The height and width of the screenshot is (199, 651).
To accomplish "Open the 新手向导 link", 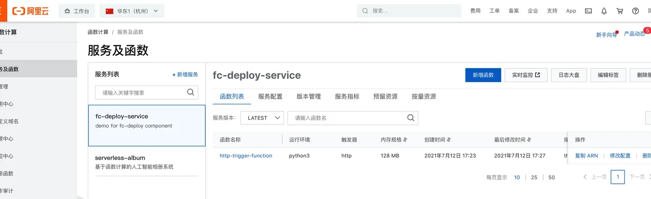I will tap(607, 35).
